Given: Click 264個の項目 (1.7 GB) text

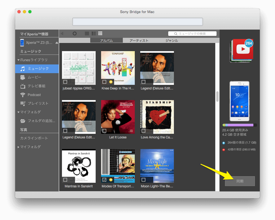Looking at the screenshot, I should 242,142.
